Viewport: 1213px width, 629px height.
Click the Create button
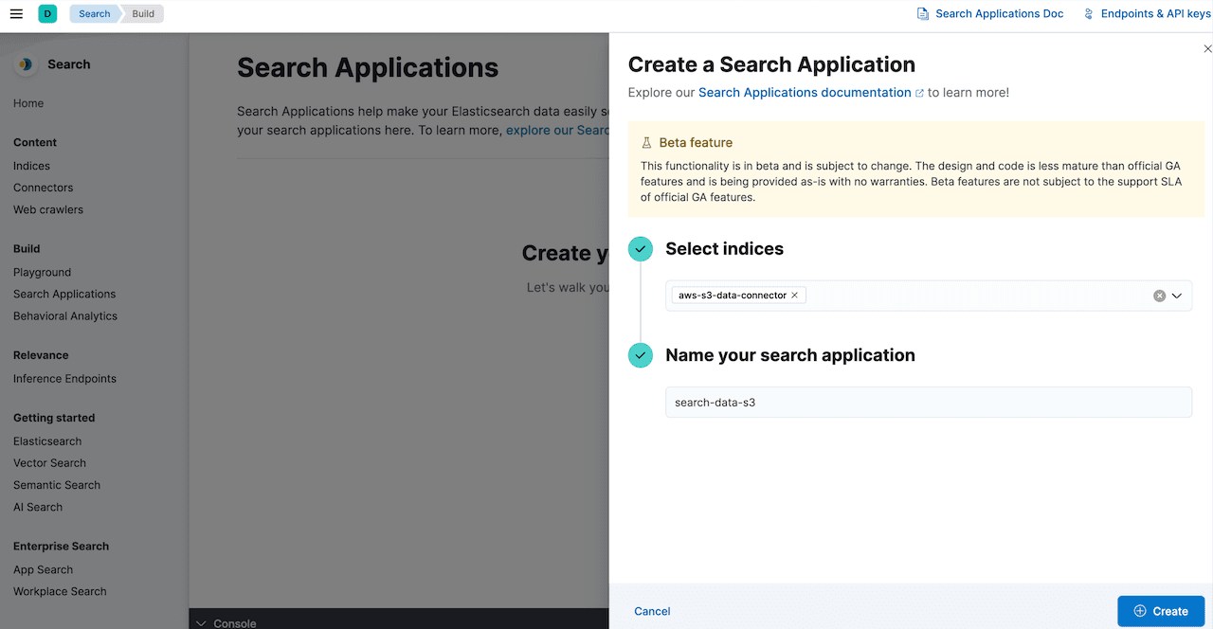point(1161,611)
